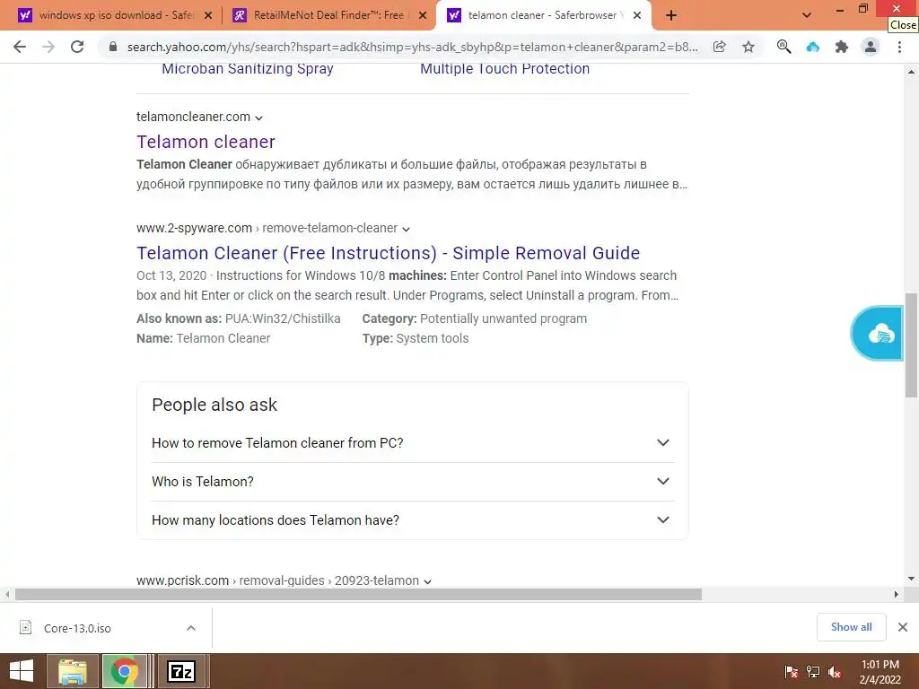
Task: Close the RetailMeNot Deal Finder tab
Action: pos(423,16)
